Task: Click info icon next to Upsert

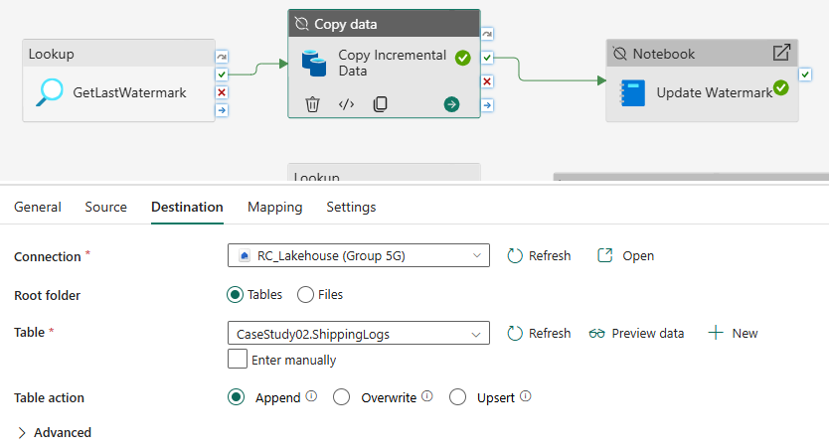Action: (x=525, y=395)
